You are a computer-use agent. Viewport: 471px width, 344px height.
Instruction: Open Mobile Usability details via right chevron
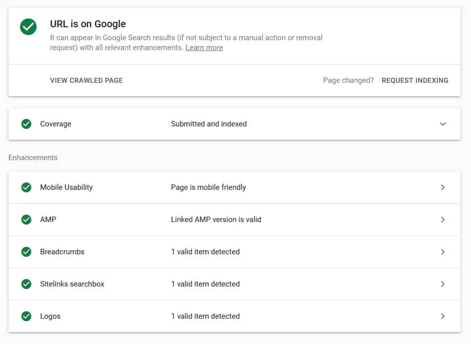443,187
